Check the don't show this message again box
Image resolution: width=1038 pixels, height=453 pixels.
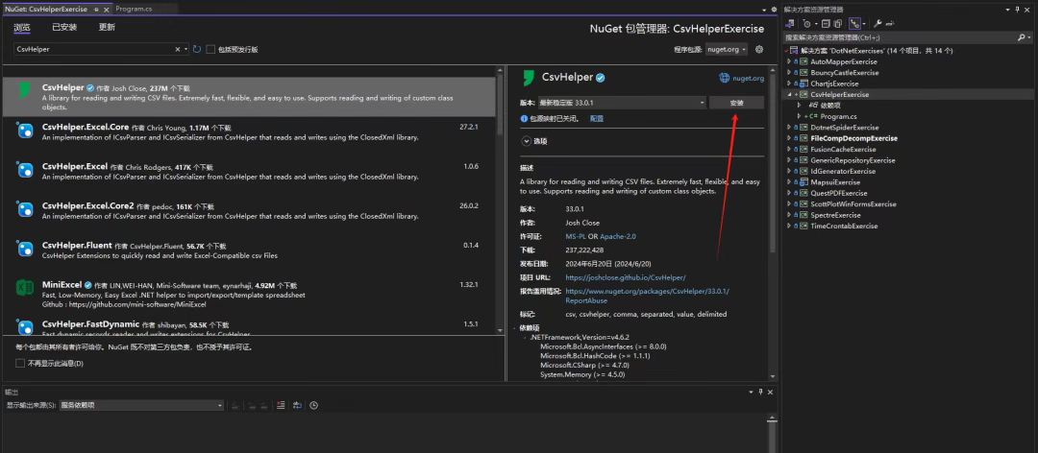point(20,363)
